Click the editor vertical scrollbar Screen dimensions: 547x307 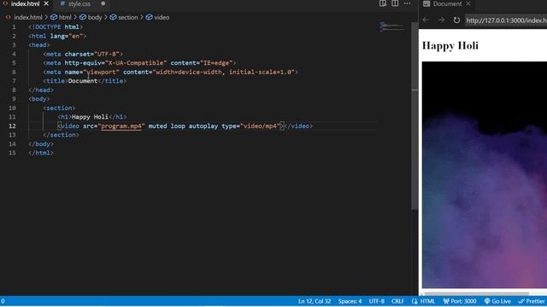tap(415, 115)
